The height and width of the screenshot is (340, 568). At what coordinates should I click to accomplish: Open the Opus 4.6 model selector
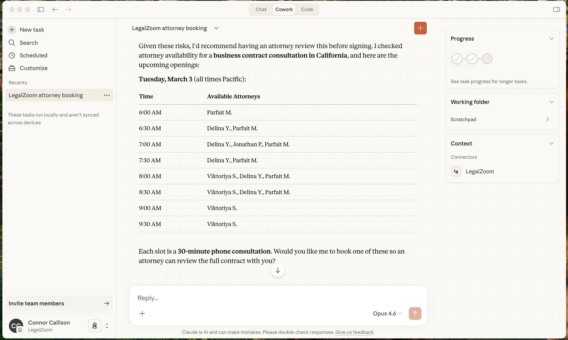387,313
